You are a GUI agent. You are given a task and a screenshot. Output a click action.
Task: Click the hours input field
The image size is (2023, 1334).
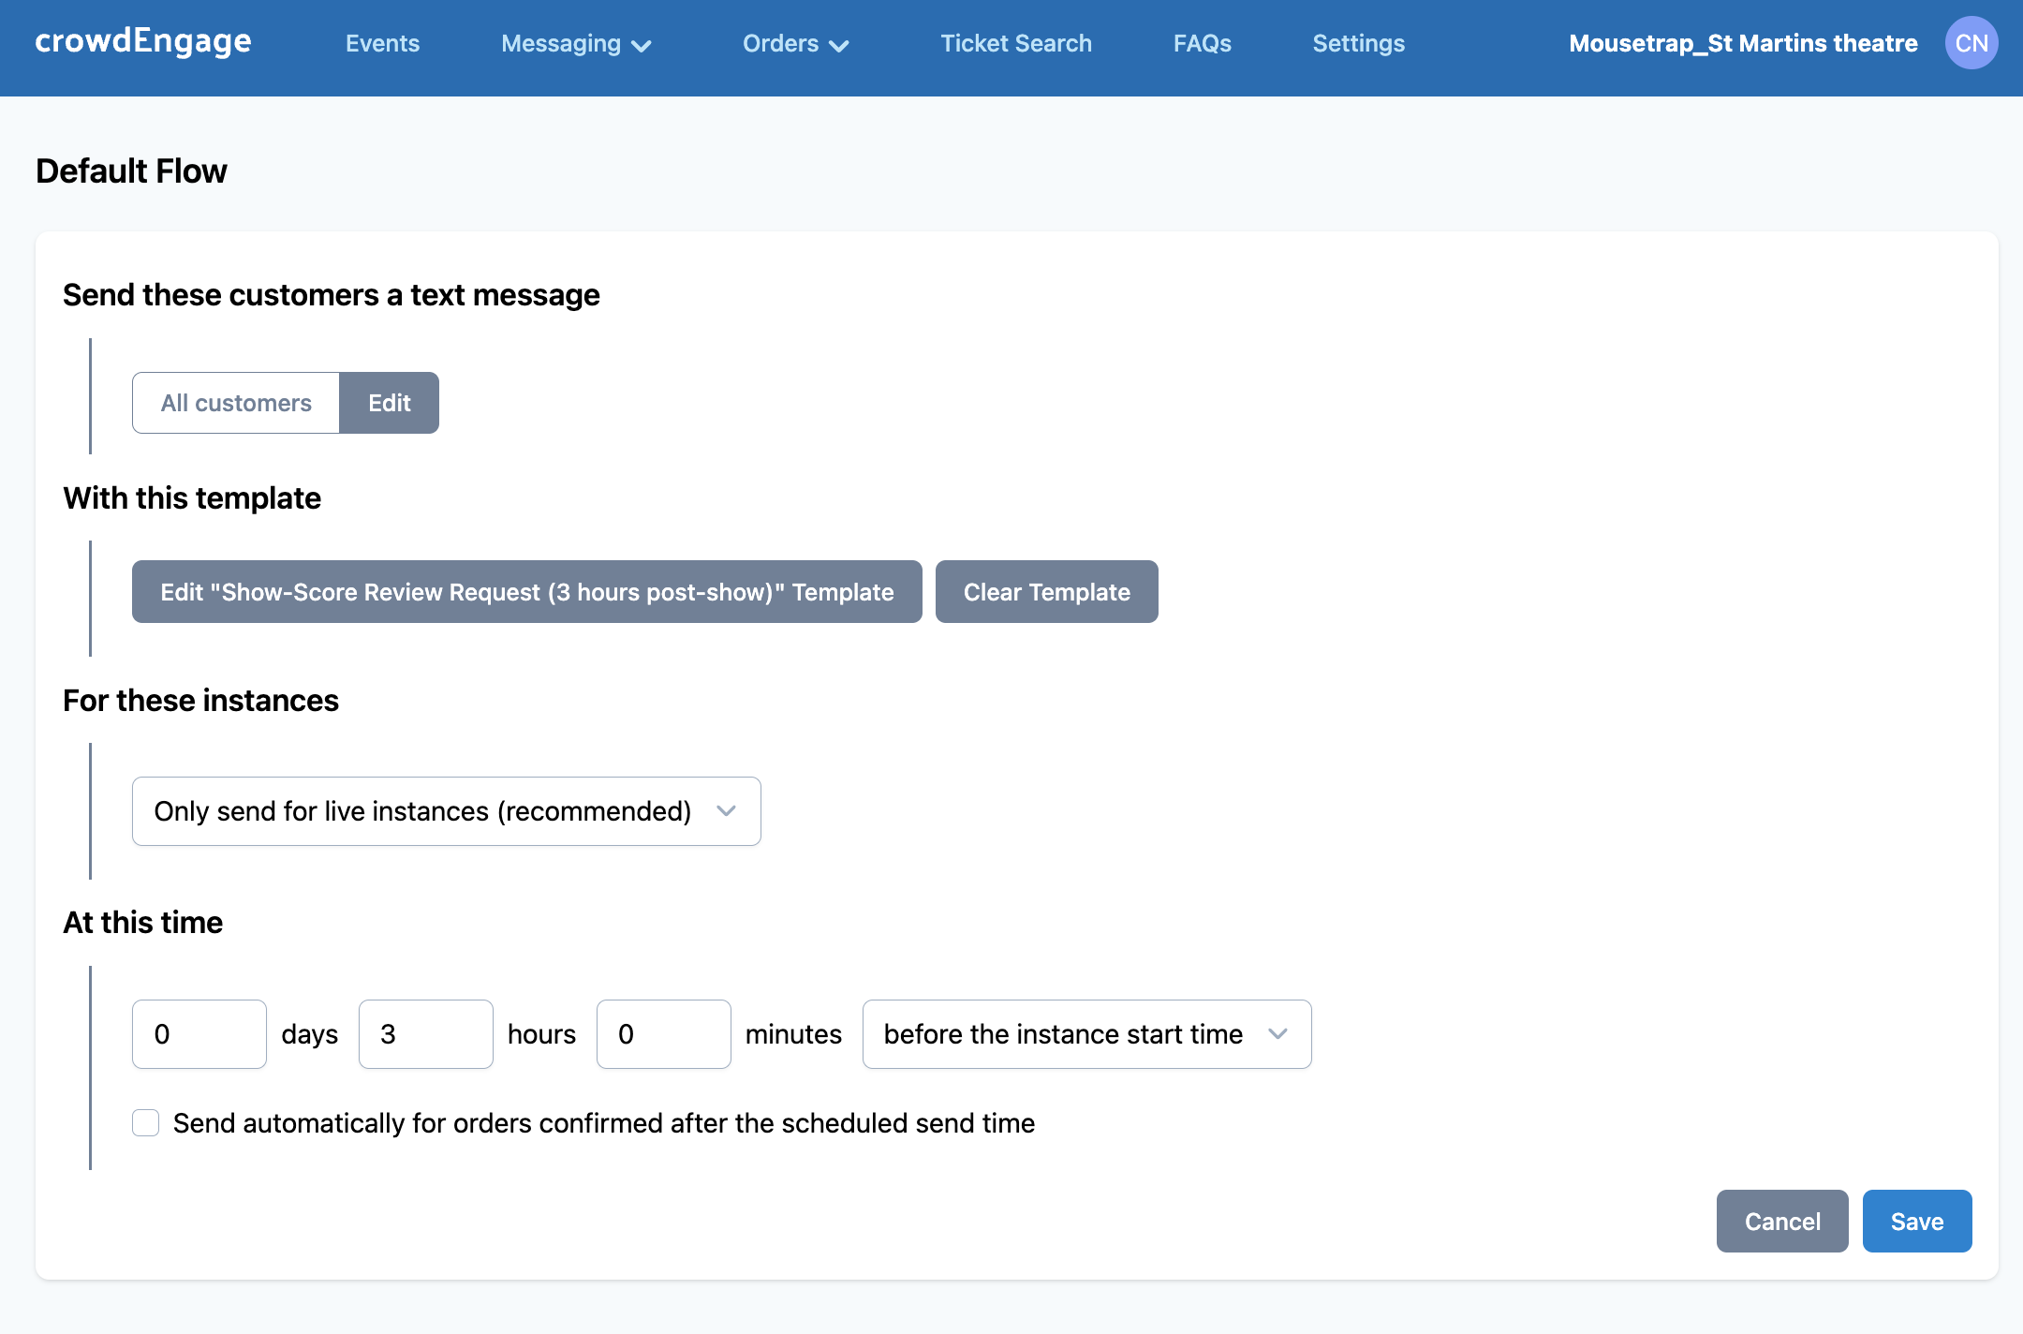(x=425, y=1034)
